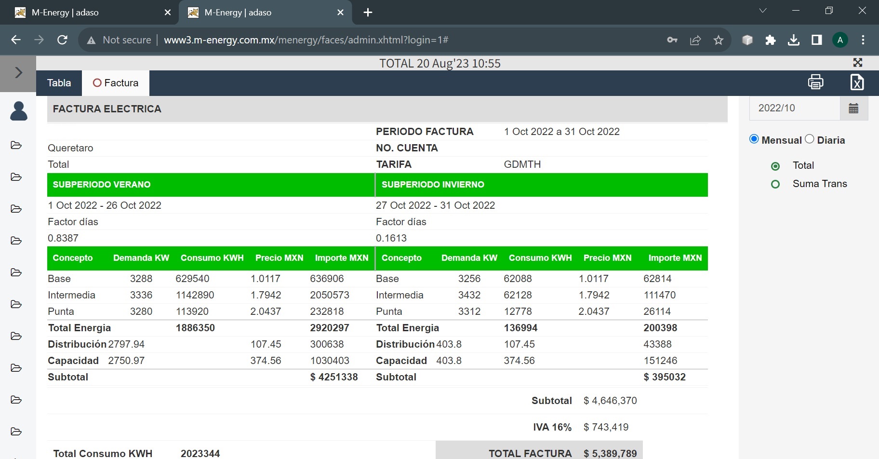Switch to the Factura tab
This screenshot has height=459, width=879.
click(116, 83)
